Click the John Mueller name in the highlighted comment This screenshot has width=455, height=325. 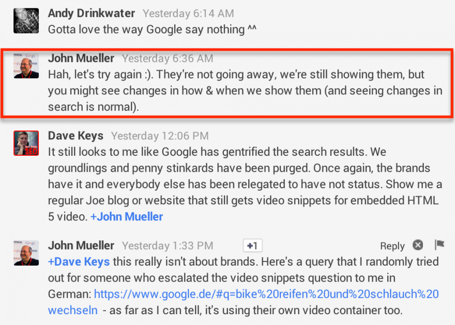(81, 58)
